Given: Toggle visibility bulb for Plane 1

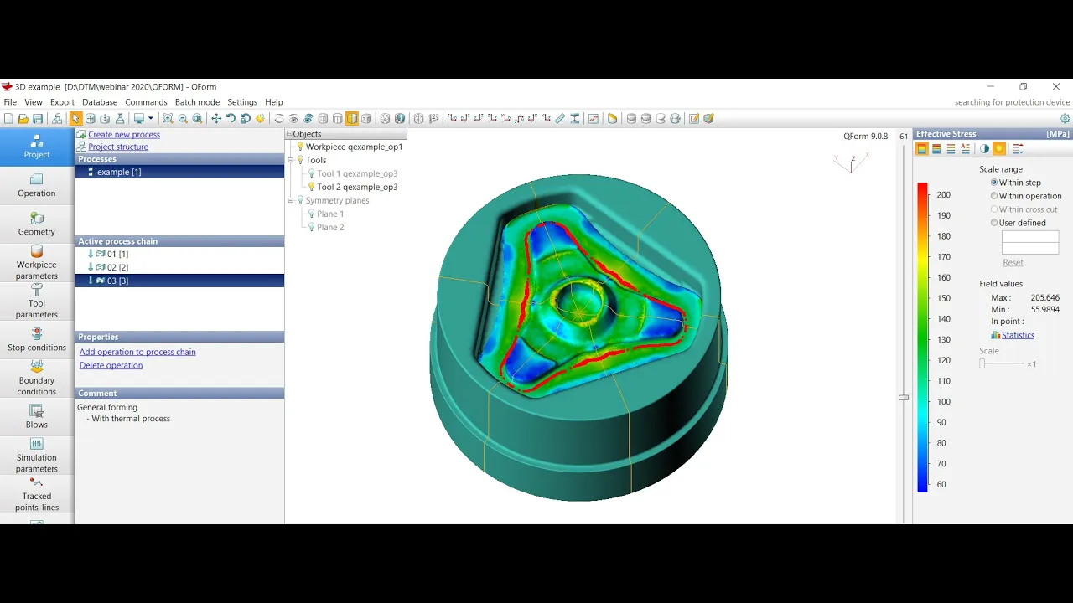Looking at the screenshot, I should (312, 214).
